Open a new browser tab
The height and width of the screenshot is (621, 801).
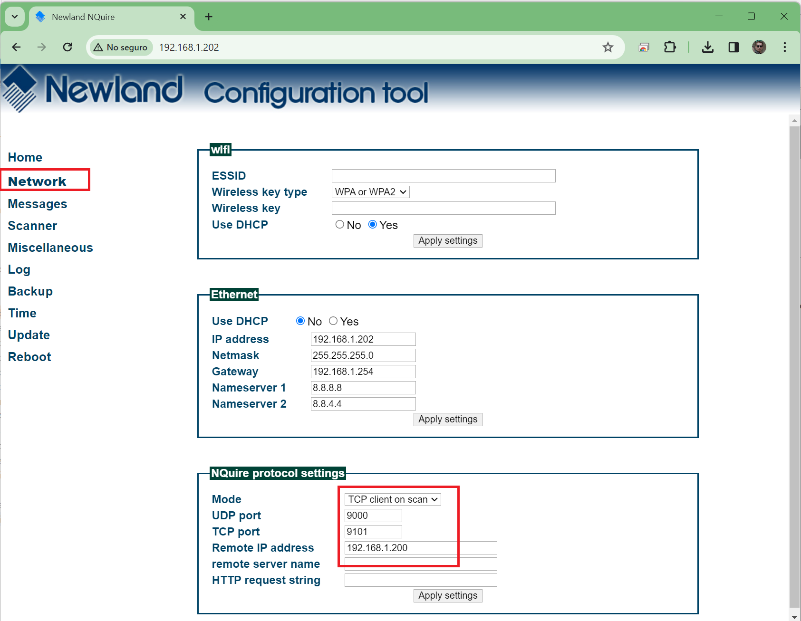pos(209,17)
